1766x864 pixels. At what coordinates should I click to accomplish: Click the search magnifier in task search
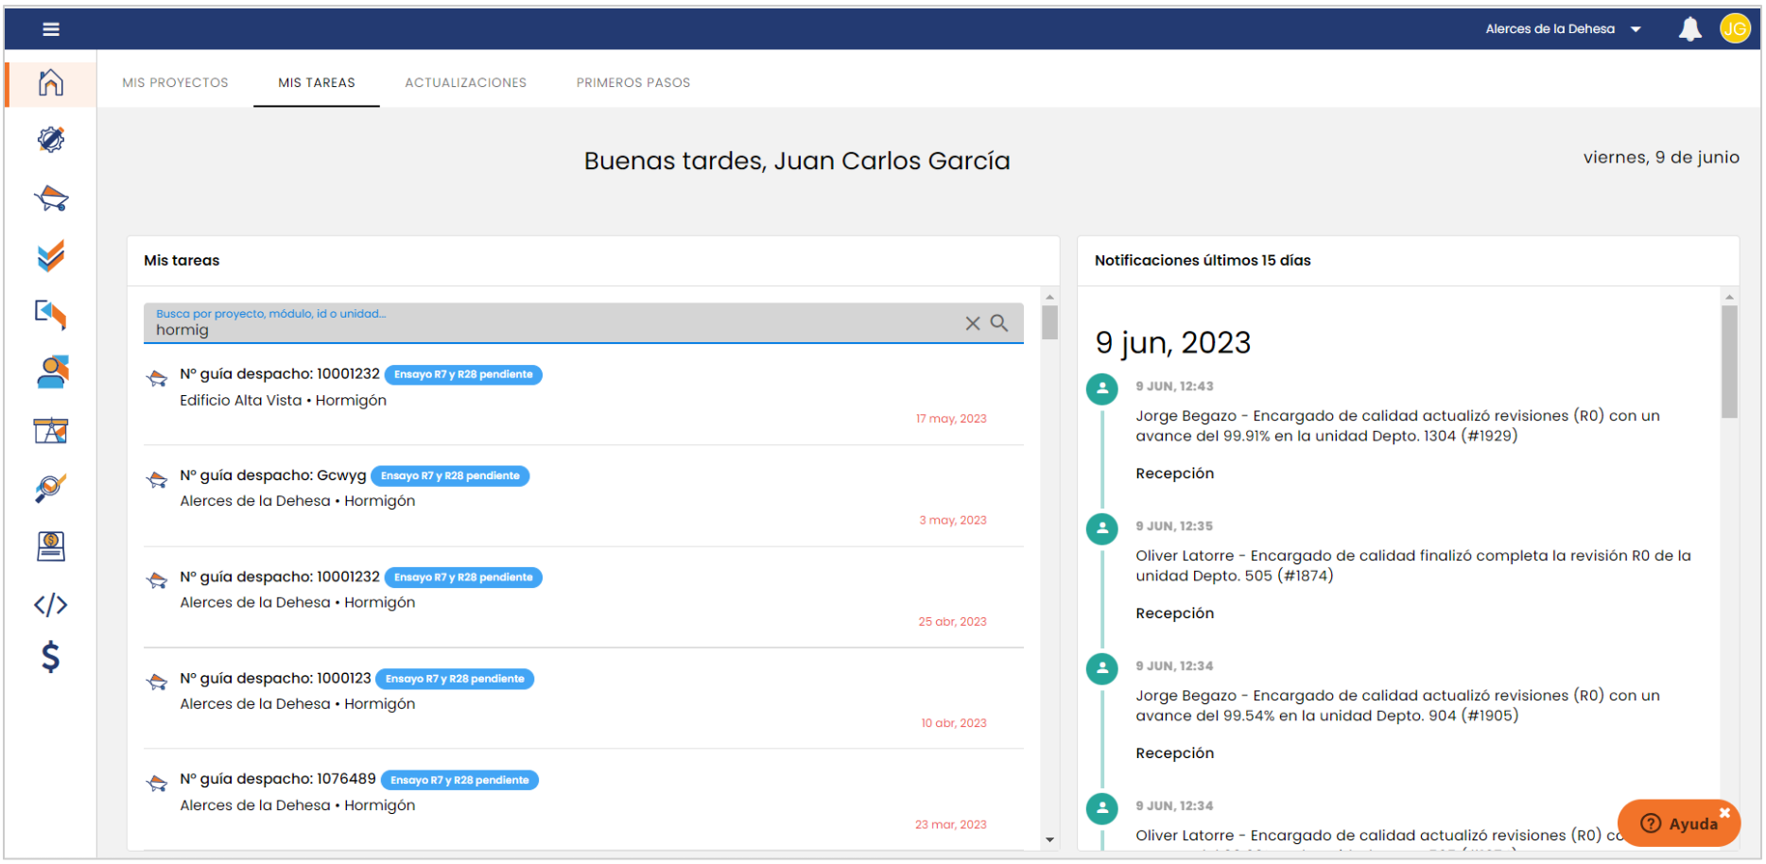coord(999,323)
